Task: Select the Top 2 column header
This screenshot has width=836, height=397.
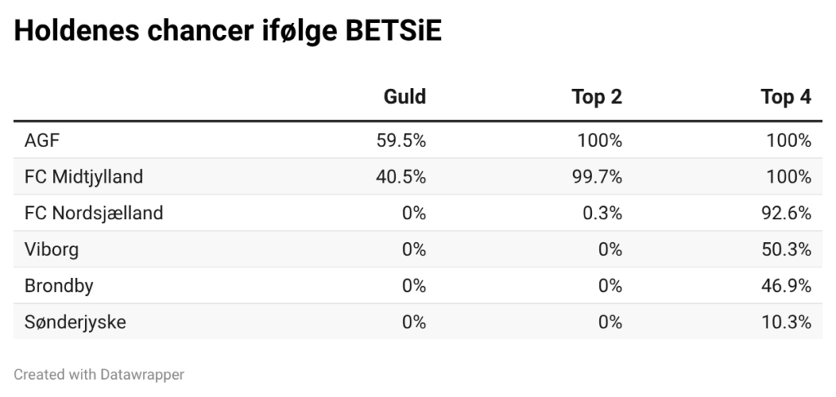Action: [596, 98]
